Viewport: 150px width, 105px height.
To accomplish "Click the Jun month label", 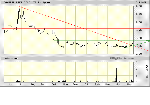I will pyautogui.click(x=11, y=85).
